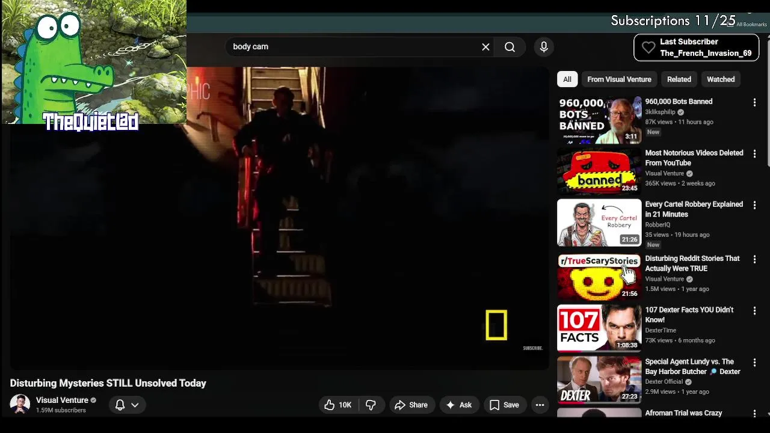770x433 pixels.
Task: Open r/TrueScaryStories video thumbnail
Action: pos(599,277)
